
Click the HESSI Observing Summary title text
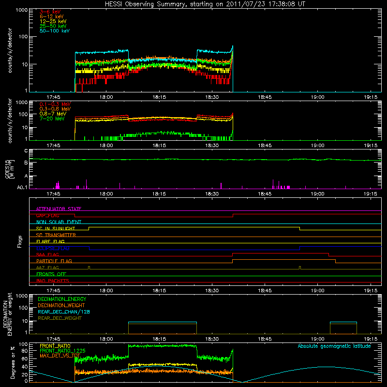[x=205, y=4]
